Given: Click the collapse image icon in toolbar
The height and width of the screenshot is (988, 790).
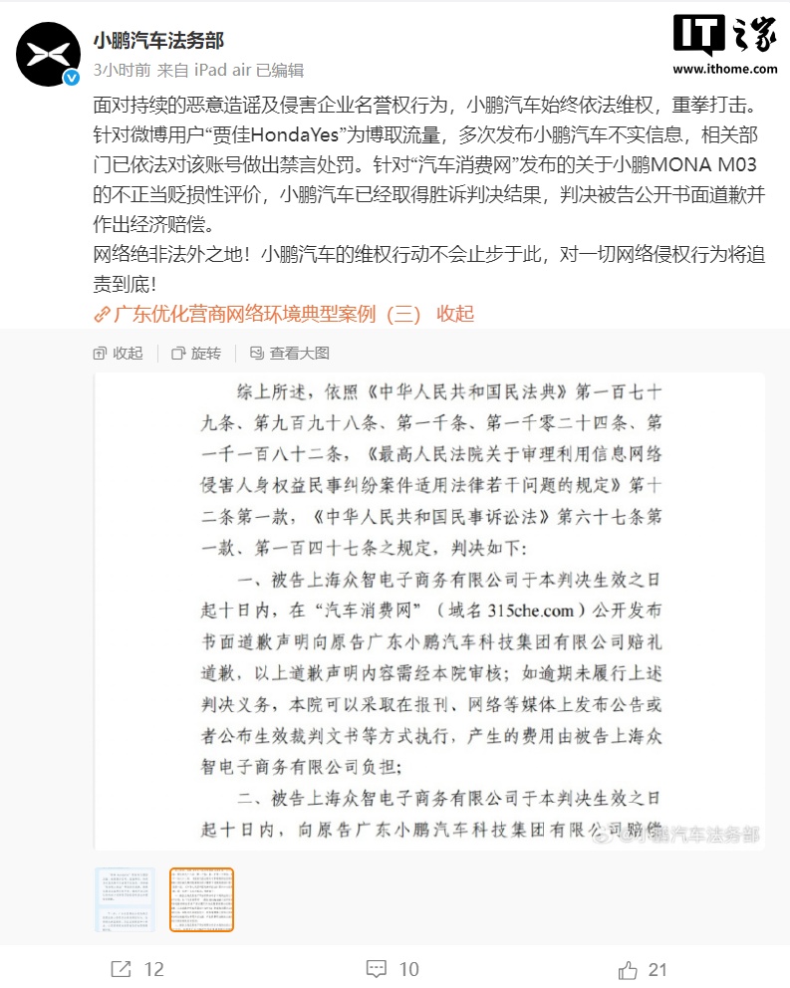Looking at the screenshot, I should 100,353.
